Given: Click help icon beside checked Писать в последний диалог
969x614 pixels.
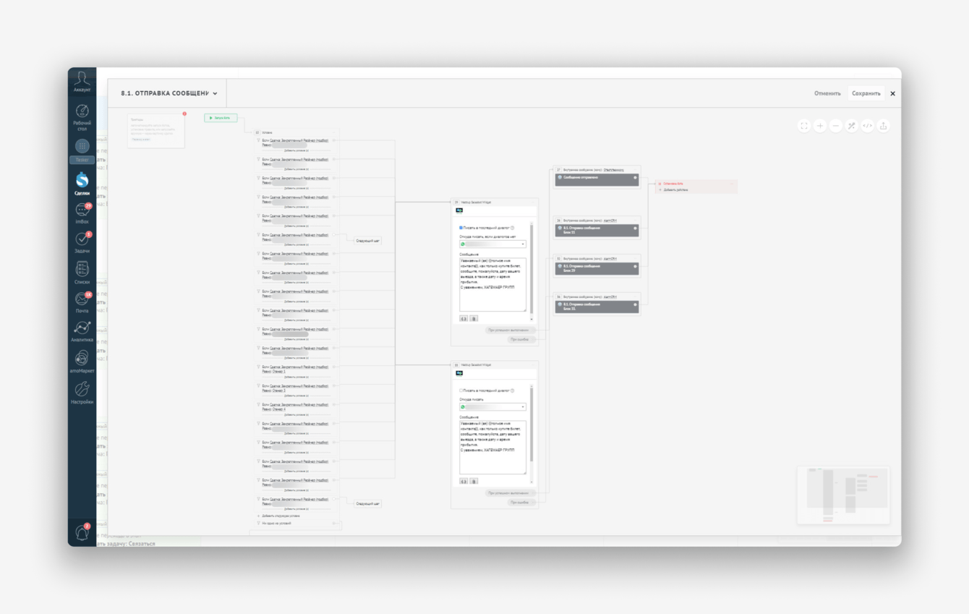Looking at the screenshot, I should 513,228.
